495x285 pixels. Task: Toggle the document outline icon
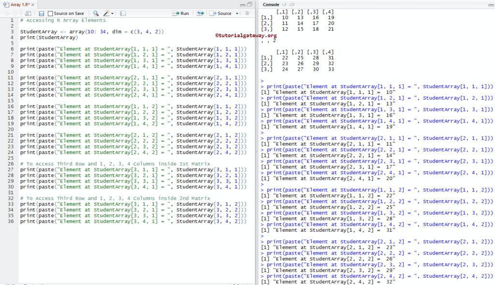pyautogui.click(x=247, y=13)
